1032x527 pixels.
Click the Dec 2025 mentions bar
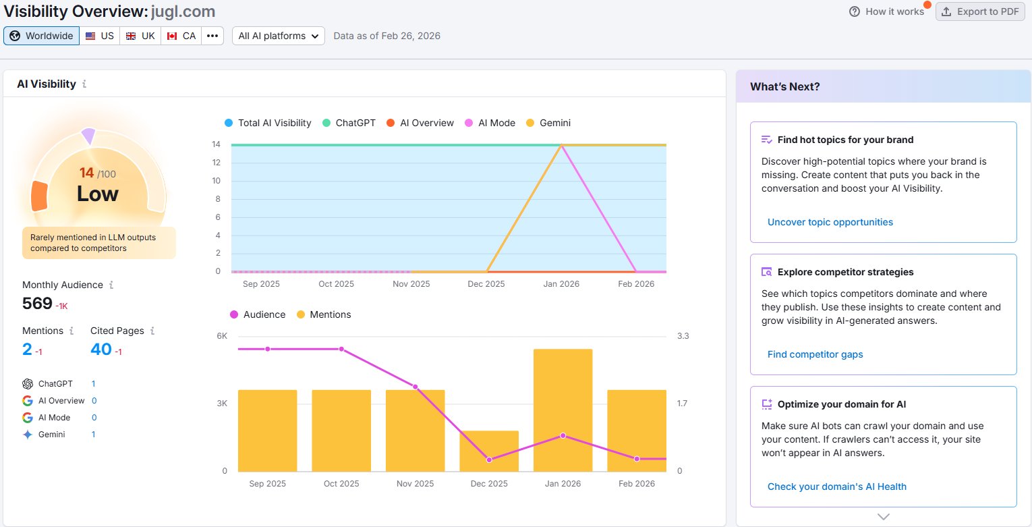click(x=489, y=451)
